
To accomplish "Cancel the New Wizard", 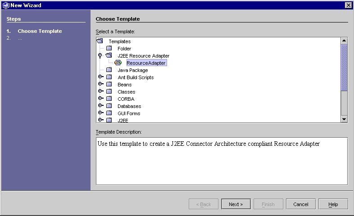I will (x=301, y=204).
